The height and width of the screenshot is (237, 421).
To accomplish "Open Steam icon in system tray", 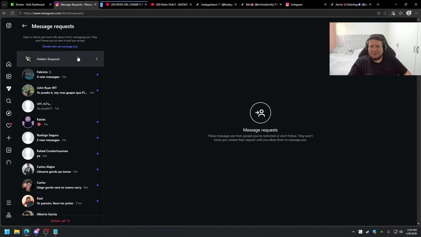I will point(367,232).
